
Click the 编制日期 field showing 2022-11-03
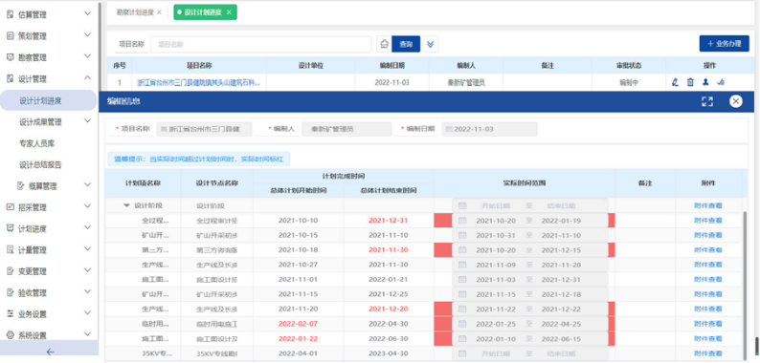pyautogui.click(x=489, y=129)
